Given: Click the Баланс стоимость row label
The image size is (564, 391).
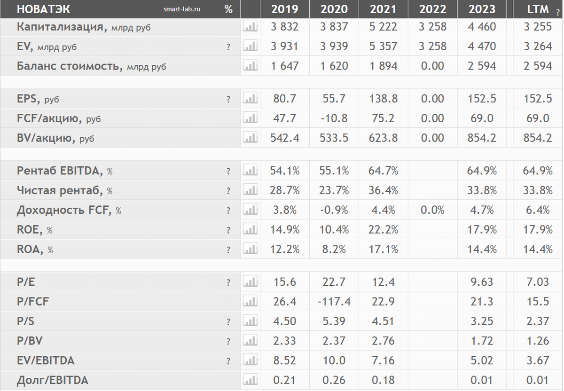Looking at the screenshot, I should coord(91,66).
